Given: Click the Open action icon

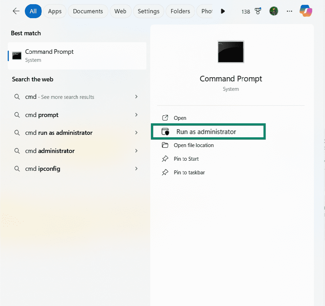Looking at the screenshot, I should click(x=165, y=118).
